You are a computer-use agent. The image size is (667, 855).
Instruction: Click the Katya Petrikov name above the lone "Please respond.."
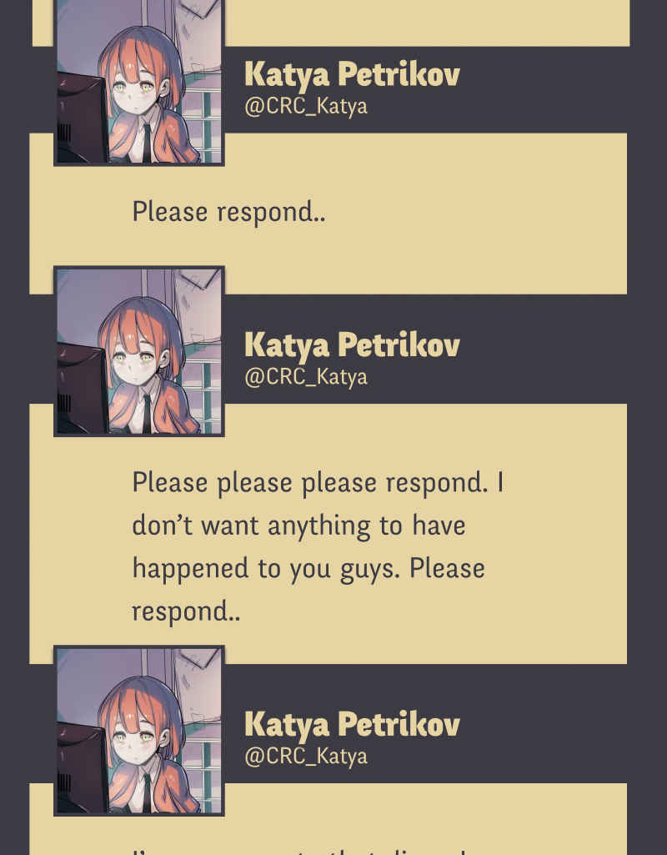(x=352, y=75)
